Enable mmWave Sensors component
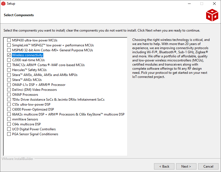Image resolution: width=221 pixels, height=172 pixels. [9, 119]
